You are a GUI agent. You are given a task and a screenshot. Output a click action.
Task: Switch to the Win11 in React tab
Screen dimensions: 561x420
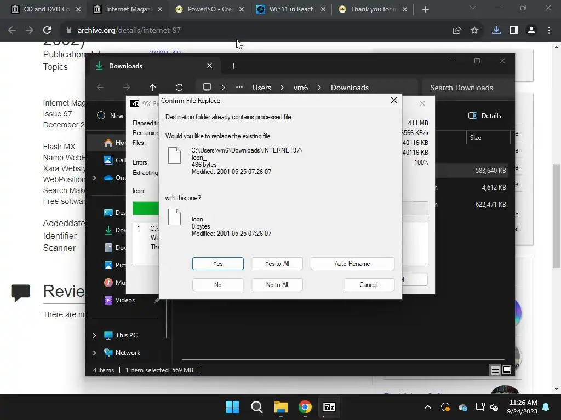tap(291, 9)
